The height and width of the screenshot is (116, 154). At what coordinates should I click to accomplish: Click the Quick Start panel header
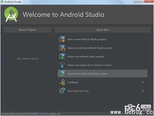coord(102,30)
